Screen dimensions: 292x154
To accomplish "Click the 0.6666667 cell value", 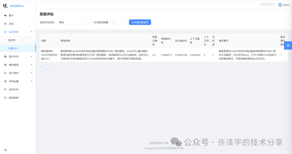I will point(195,55).
